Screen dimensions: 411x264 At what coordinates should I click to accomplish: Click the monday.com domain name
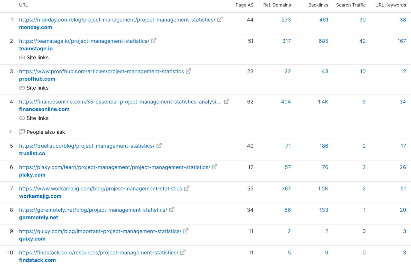coord(35,27)
